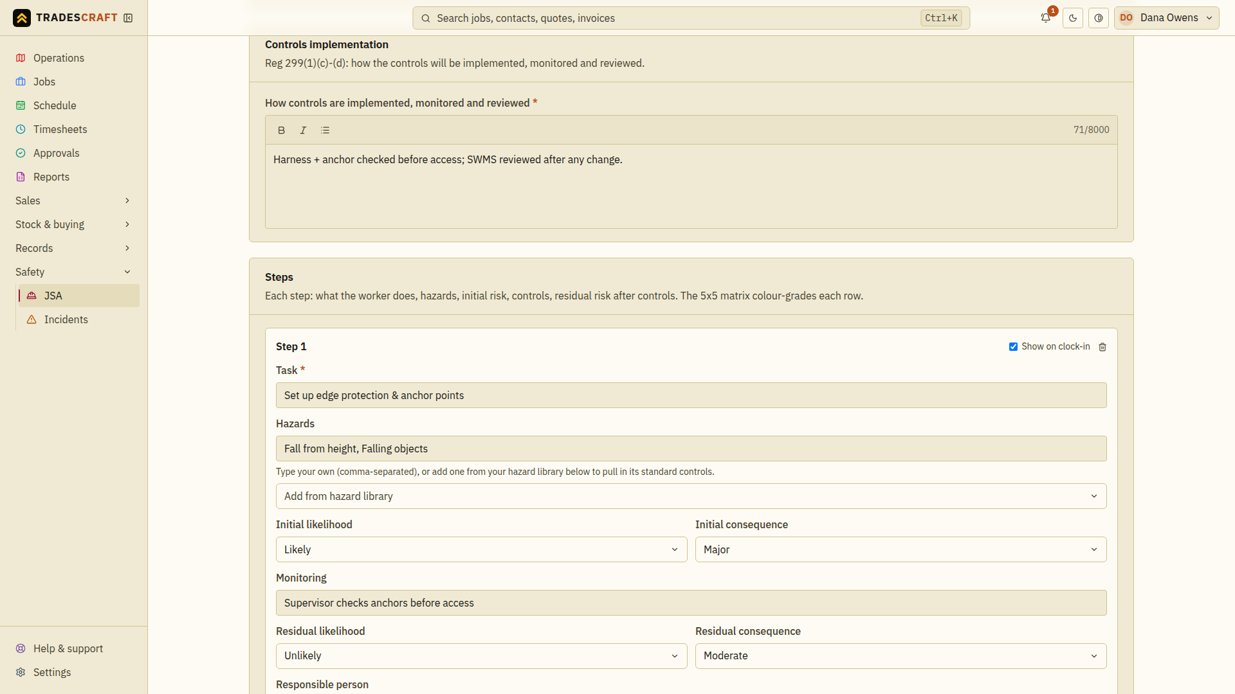Screen dimensions: 1235x694
Task: Edit the Hazards input field
Action: (691, 449)
